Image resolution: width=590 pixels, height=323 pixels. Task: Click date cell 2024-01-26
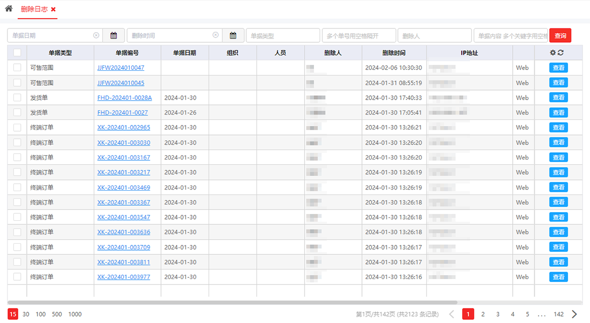[x=180, y=112]
